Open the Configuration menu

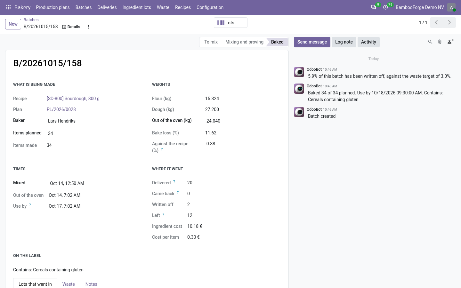[x=210, y=7]
